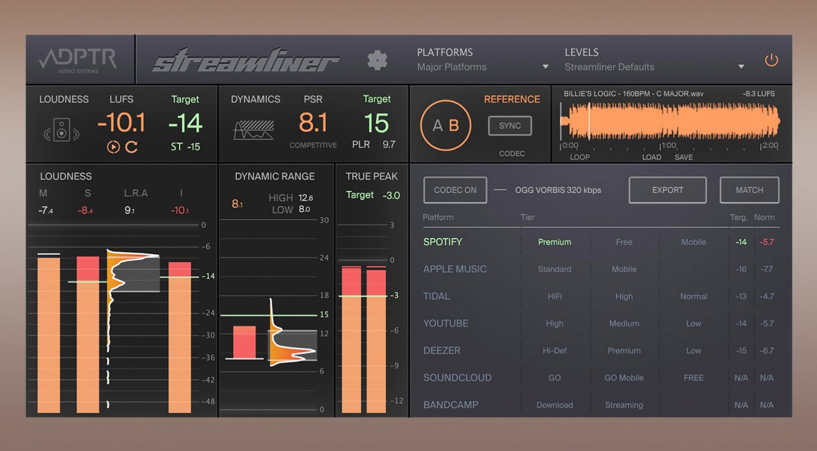Choose Bandcamp Streaming tier
This screenshot has width=817, height=451.
click(x=624, y=405)
